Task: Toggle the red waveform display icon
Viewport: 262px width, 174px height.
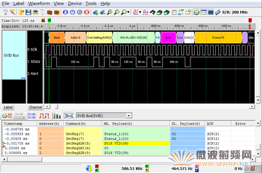Action: (44, 116)
